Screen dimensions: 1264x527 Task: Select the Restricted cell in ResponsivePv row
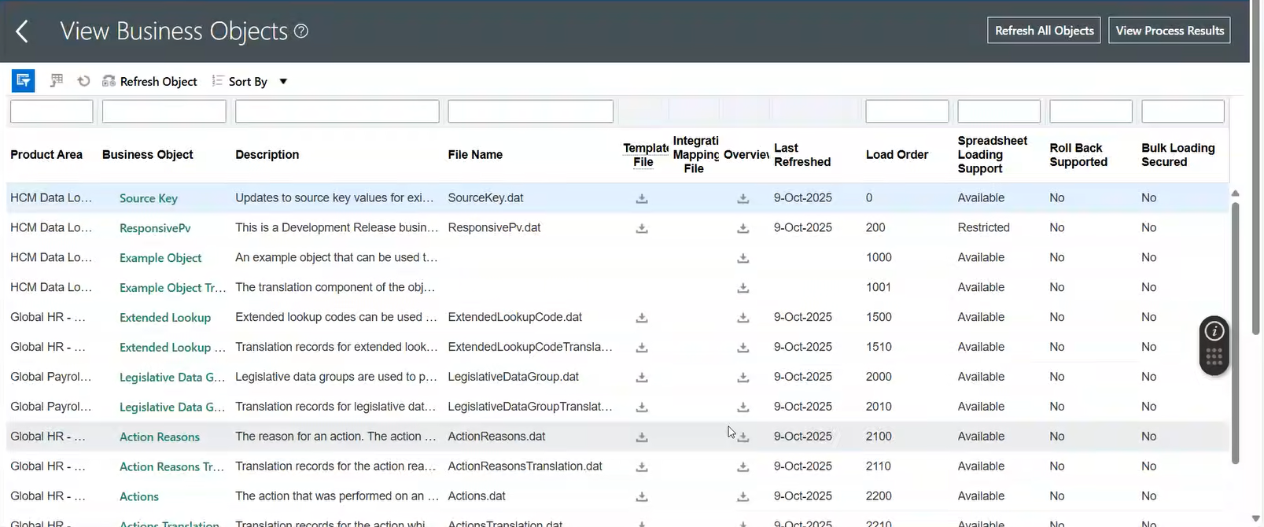(983, 228)
